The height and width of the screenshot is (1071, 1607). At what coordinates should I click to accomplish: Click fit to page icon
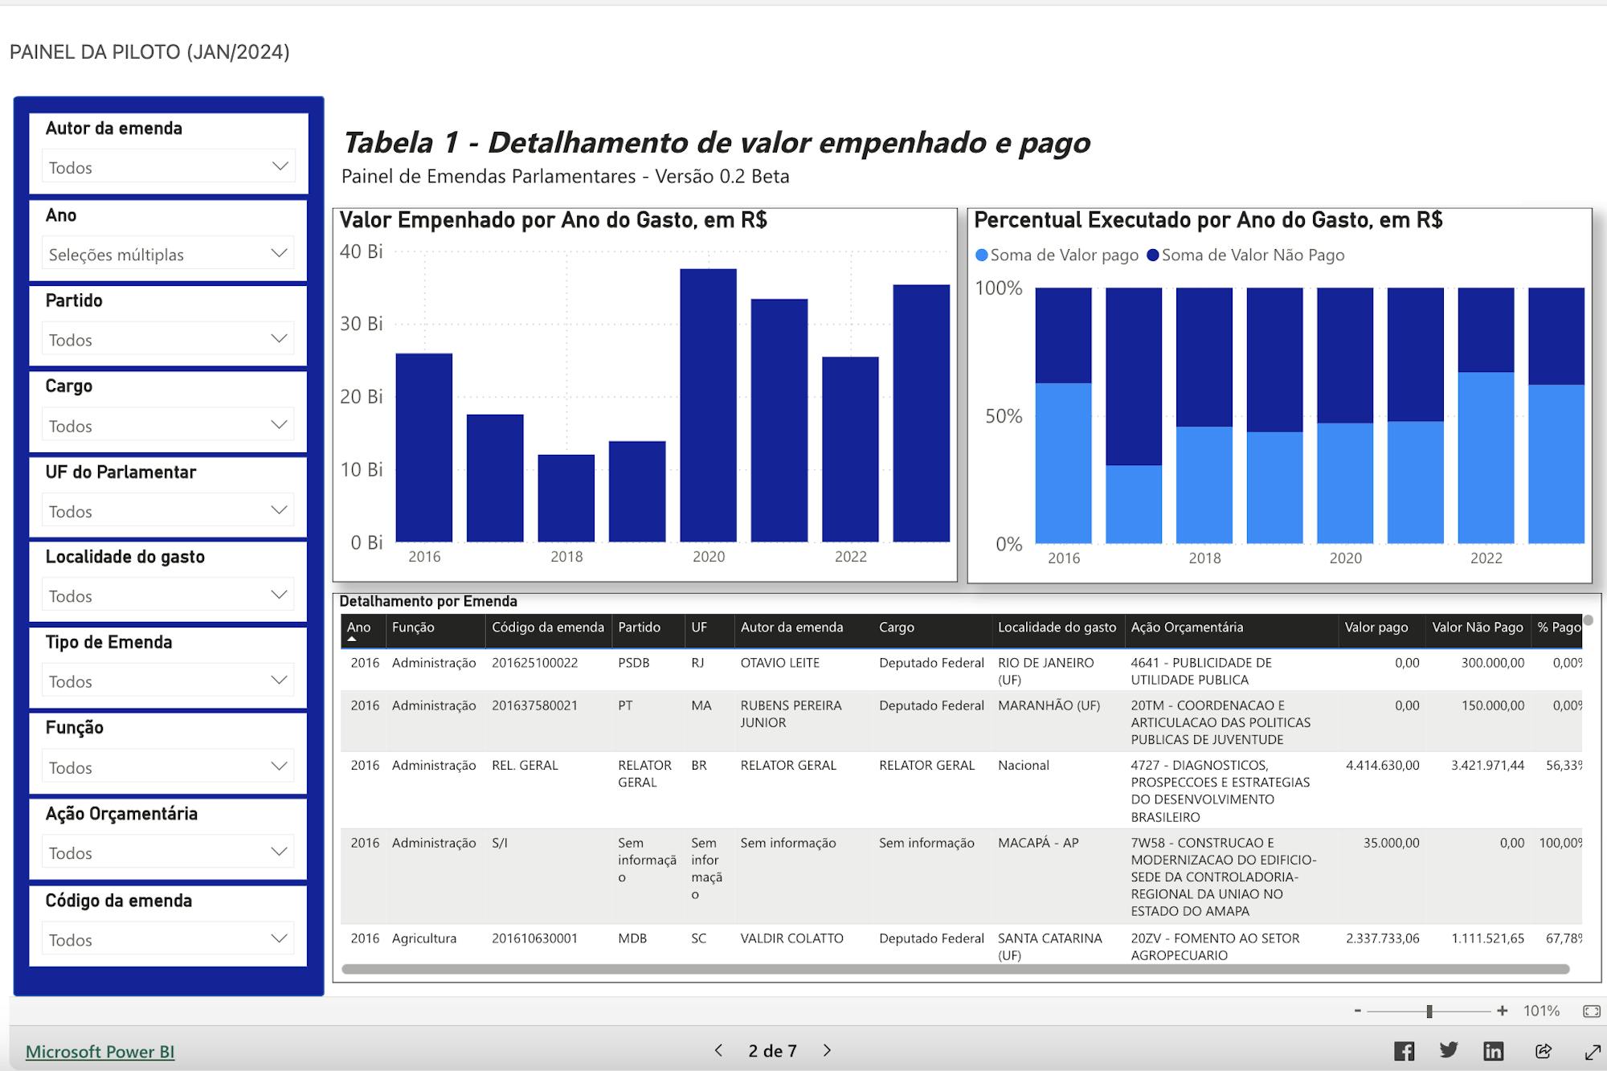point(1591,1011)
